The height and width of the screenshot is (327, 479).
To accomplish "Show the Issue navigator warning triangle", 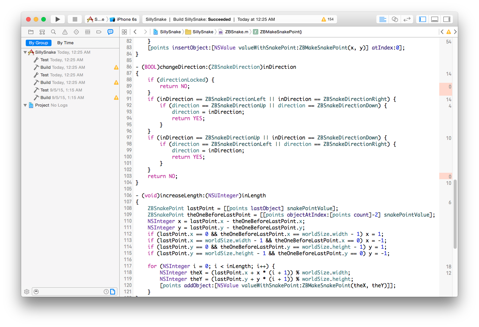I will (x=65, y=32).
